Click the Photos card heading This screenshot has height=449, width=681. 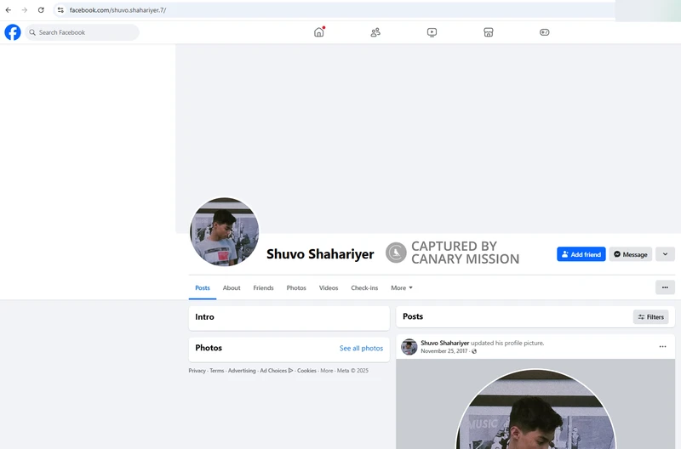point(209,348)
